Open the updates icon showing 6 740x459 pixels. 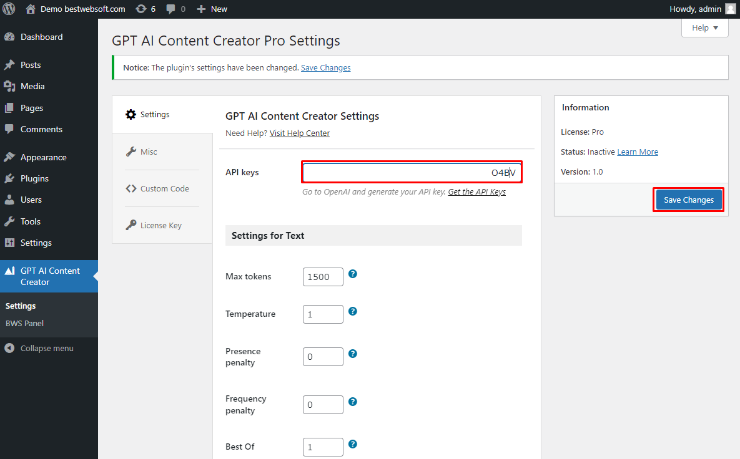(146, 9)
